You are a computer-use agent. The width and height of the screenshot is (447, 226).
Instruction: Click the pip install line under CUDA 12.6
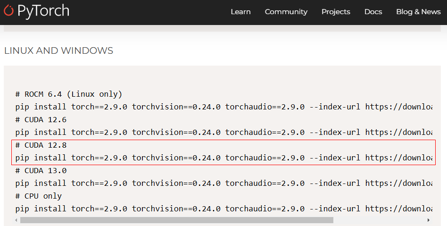click(224, 133)
